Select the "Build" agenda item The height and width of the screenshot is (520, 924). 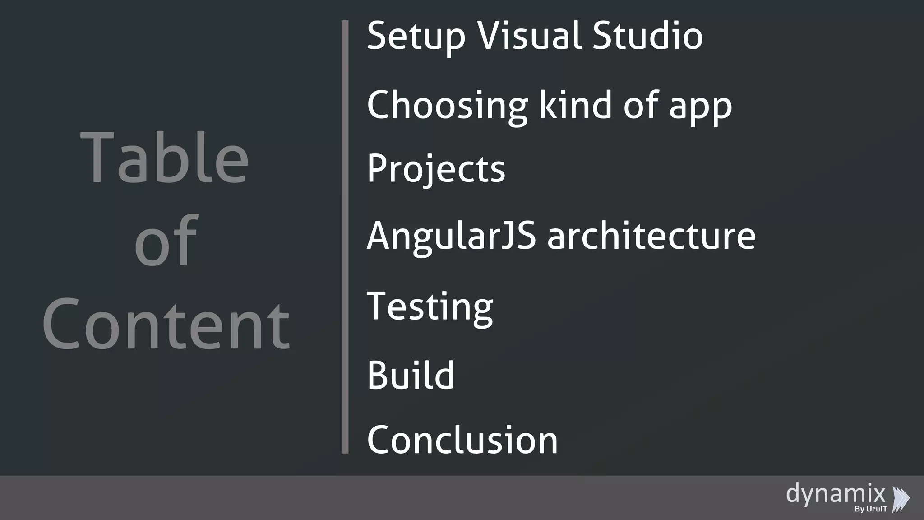[x=411, y=375]
